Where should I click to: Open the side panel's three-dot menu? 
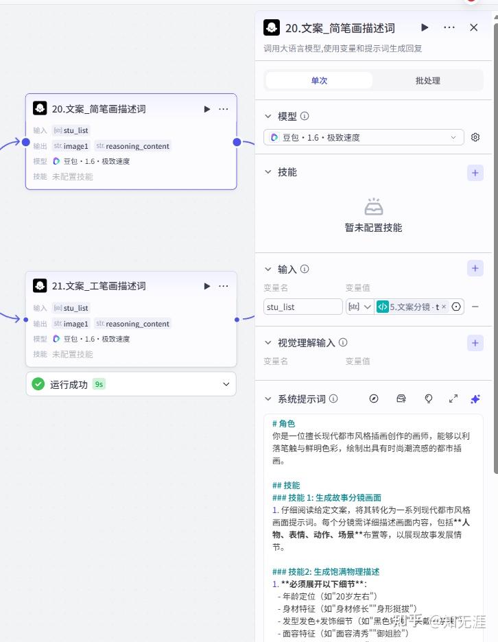449,27
